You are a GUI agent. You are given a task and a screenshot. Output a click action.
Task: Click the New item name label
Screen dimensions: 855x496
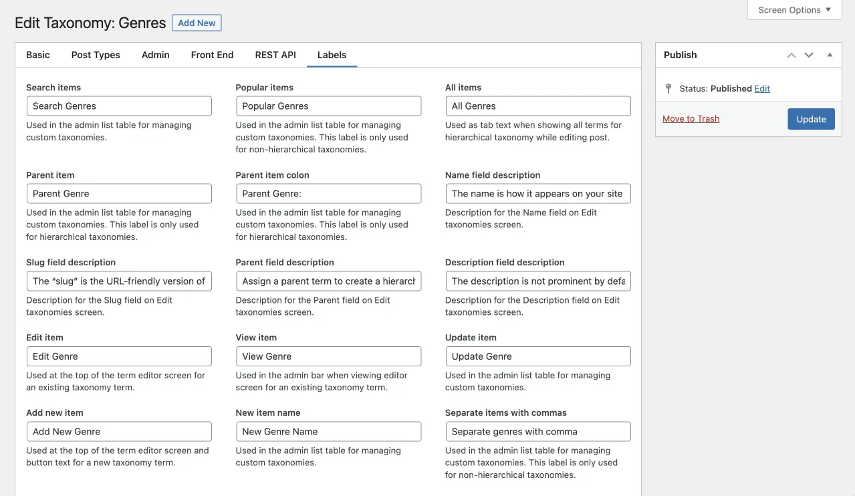268,413
